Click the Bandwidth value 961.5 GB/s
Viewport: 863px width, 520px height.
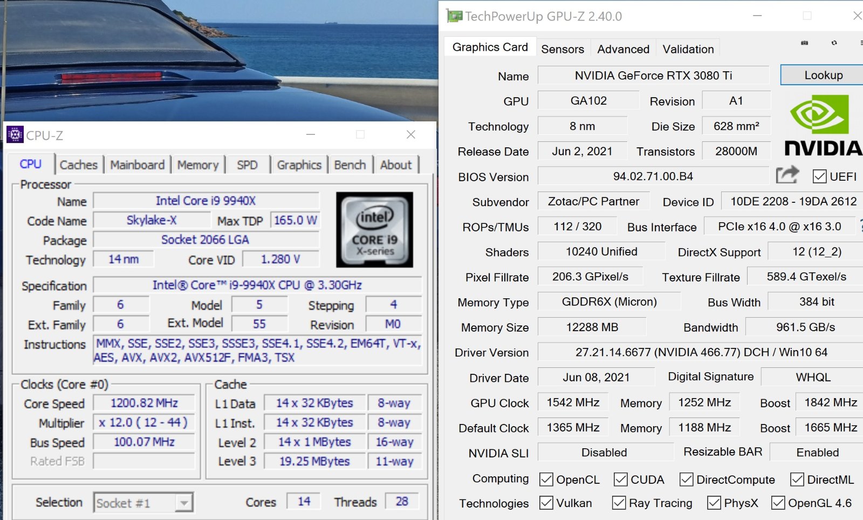pyautogui.click(x=805, y=327)
